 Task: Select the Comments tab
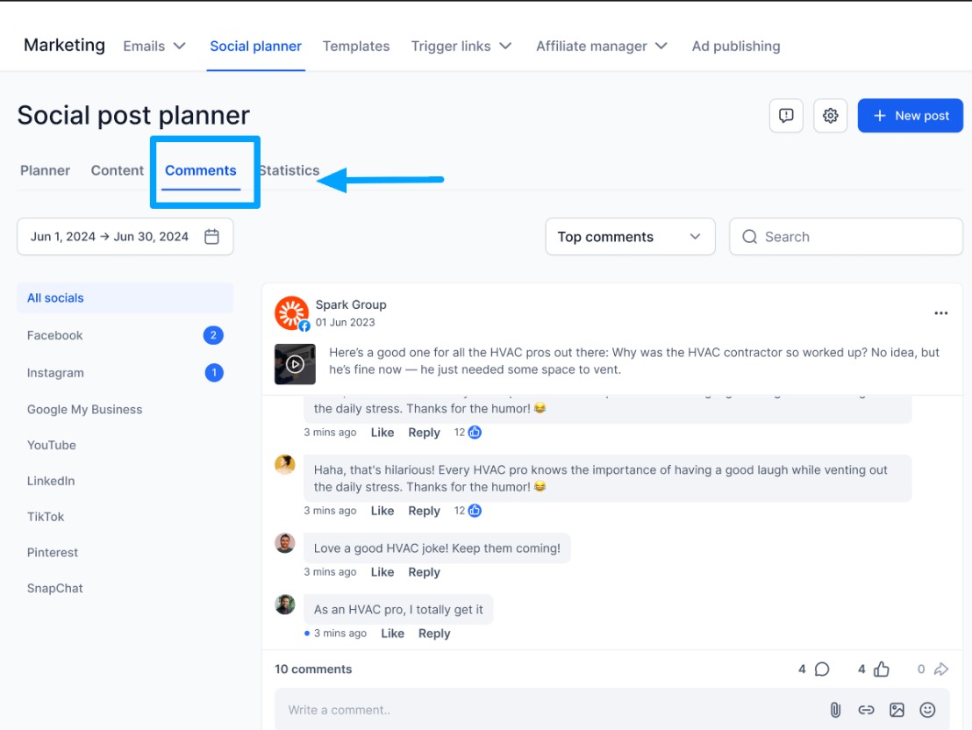click(200, 170)
